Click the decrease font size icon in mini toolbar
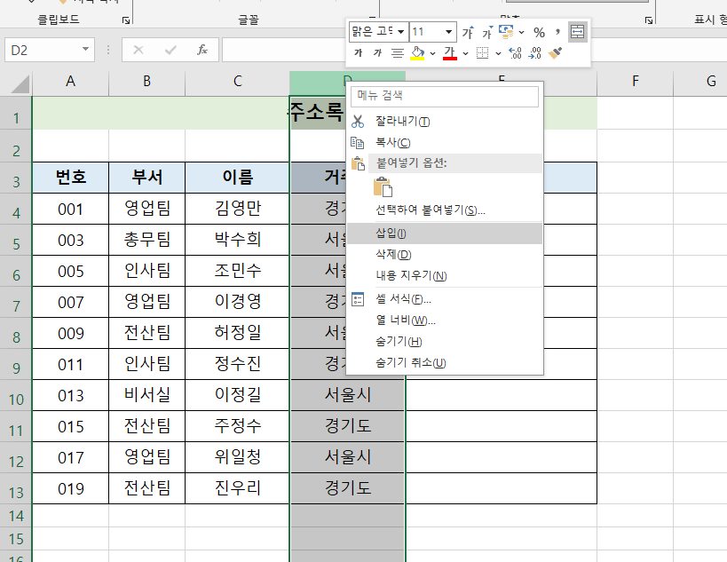 pos(486,32)
